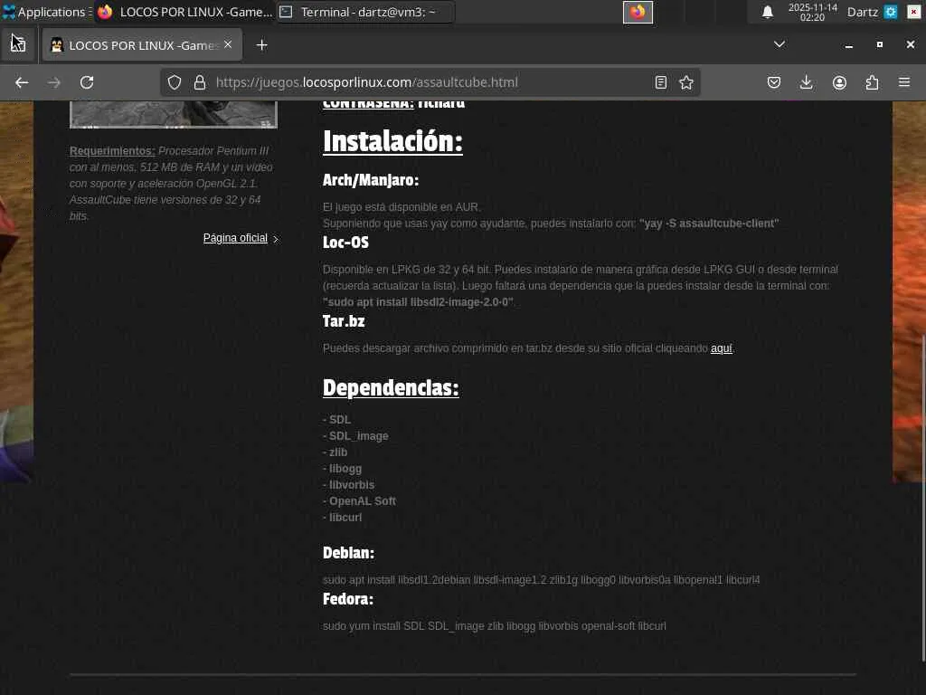The height and width of the screenshot is (695, 926).
Task: Click 'sudo apt install libsdl2-image-2.0-0' text
Action: click(418, 302)
